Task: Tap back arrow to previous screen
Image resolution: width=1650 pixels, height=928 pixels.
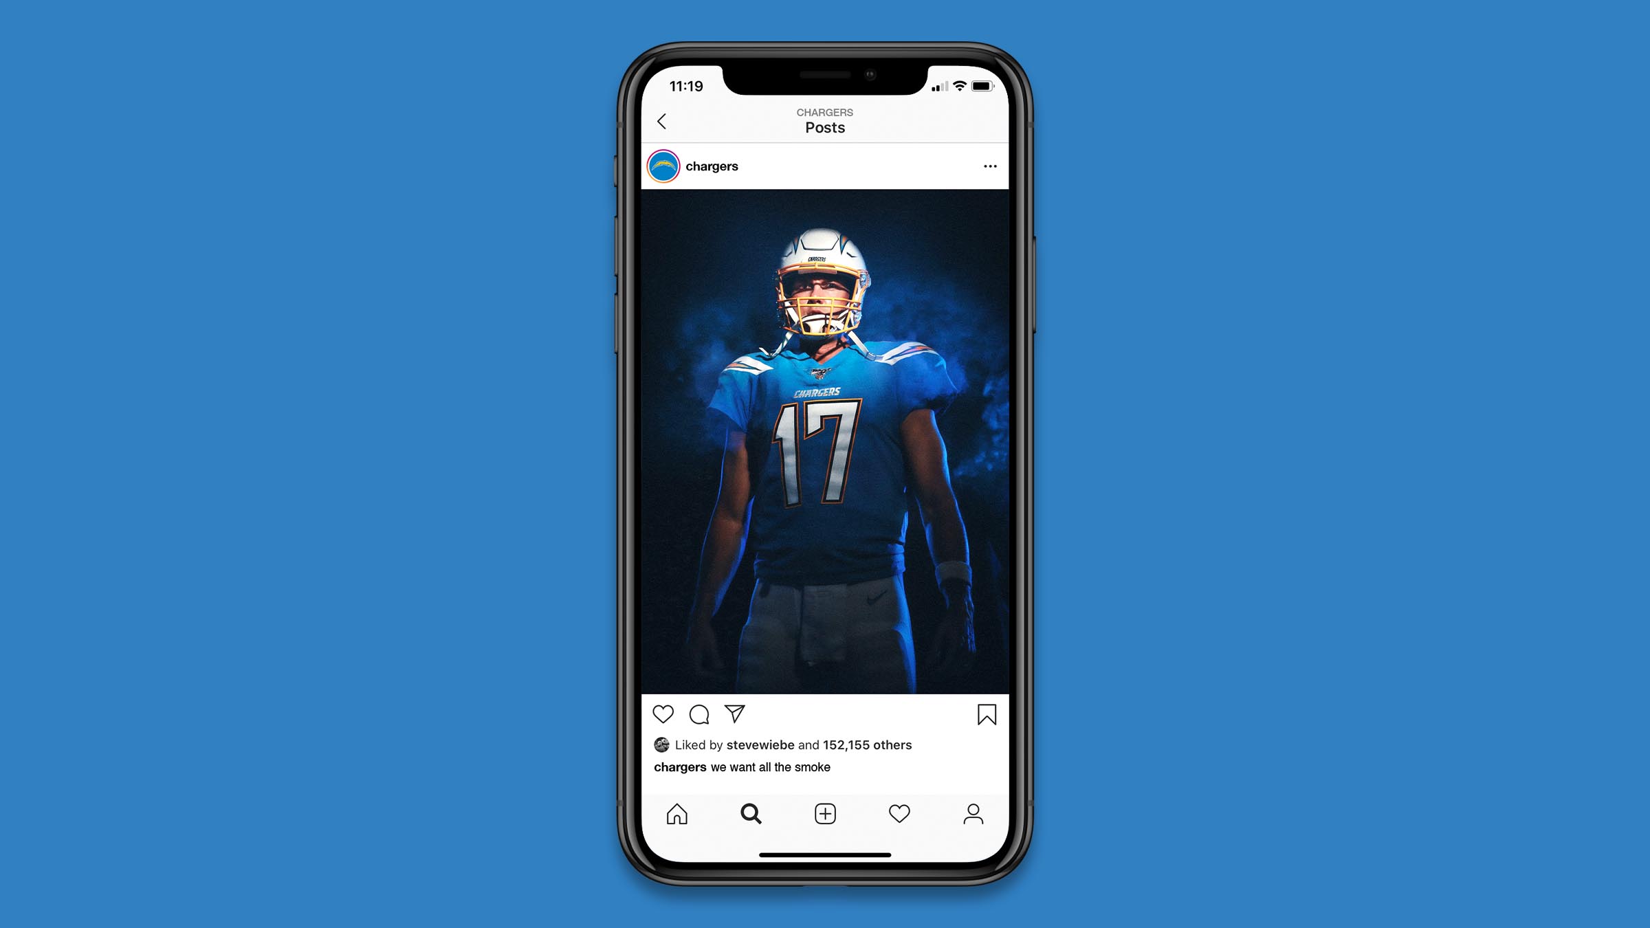Action: click(x=662, y=121)
